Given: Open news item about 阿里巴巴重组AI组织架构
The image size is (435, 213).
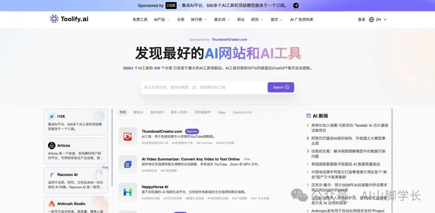Looking at the screenshot, I should point(348,141).
